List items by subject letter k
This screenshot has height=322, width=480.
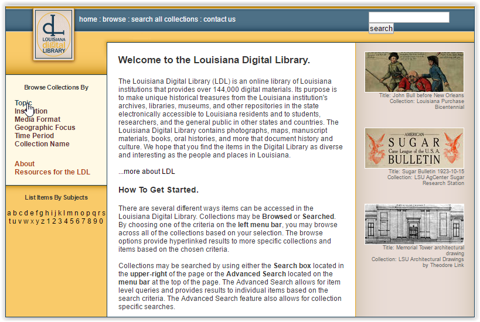point(60,213)
